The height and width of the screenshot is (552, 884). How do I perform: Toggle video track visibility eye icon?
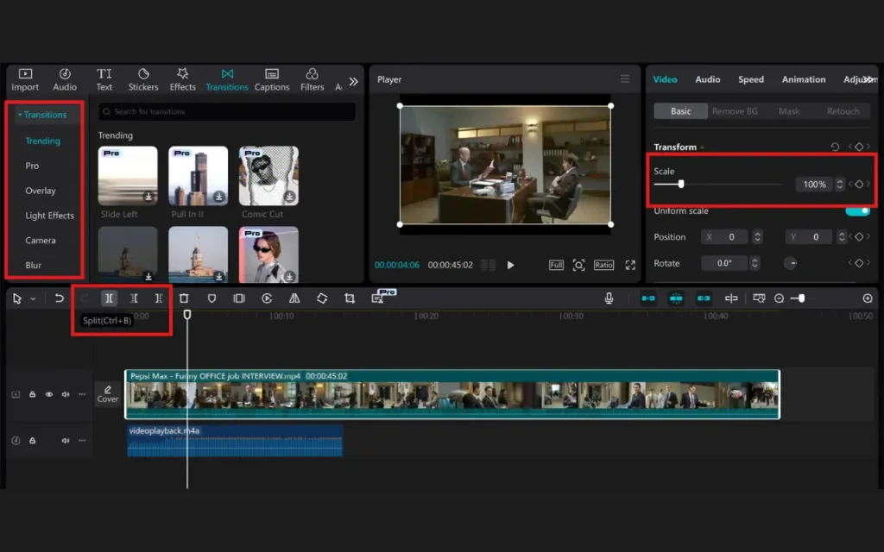click(x=49, y=394)
